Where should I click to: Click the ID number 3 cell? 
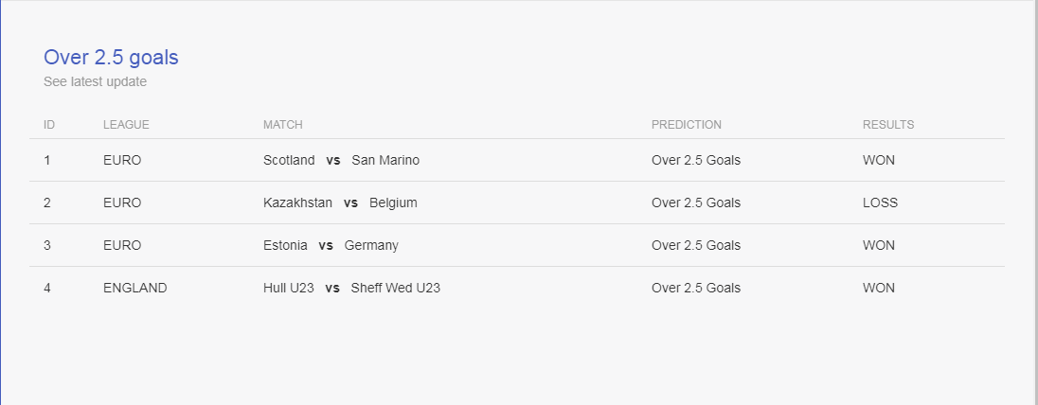(x=47, y=245)
